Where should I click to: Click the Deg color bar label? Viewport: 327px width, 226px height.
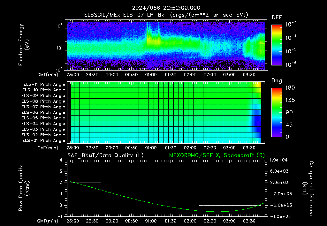pyautogui.click(x=277, y=81)
